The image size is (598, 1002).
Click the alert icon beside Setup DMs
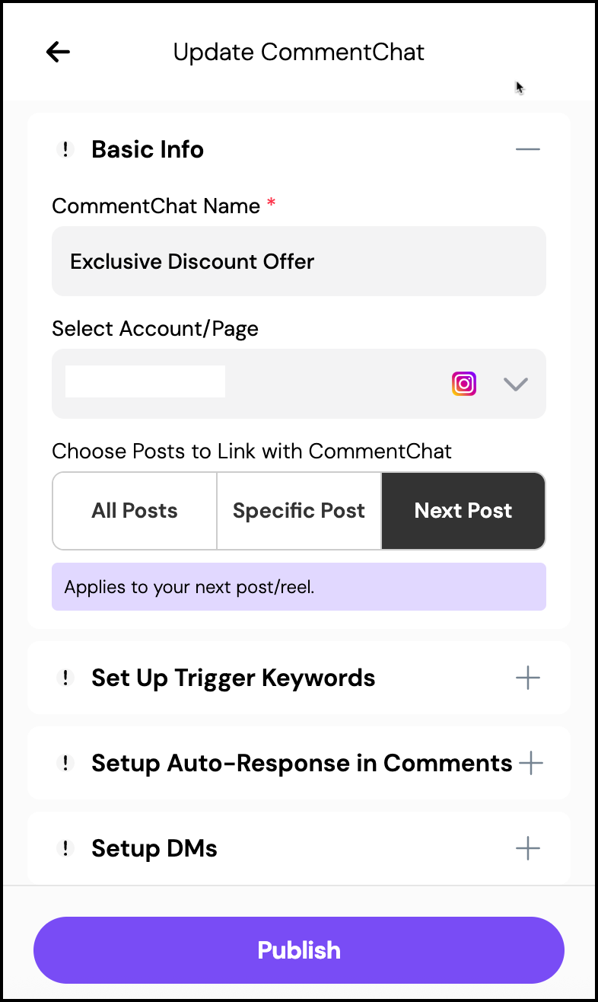65,848
